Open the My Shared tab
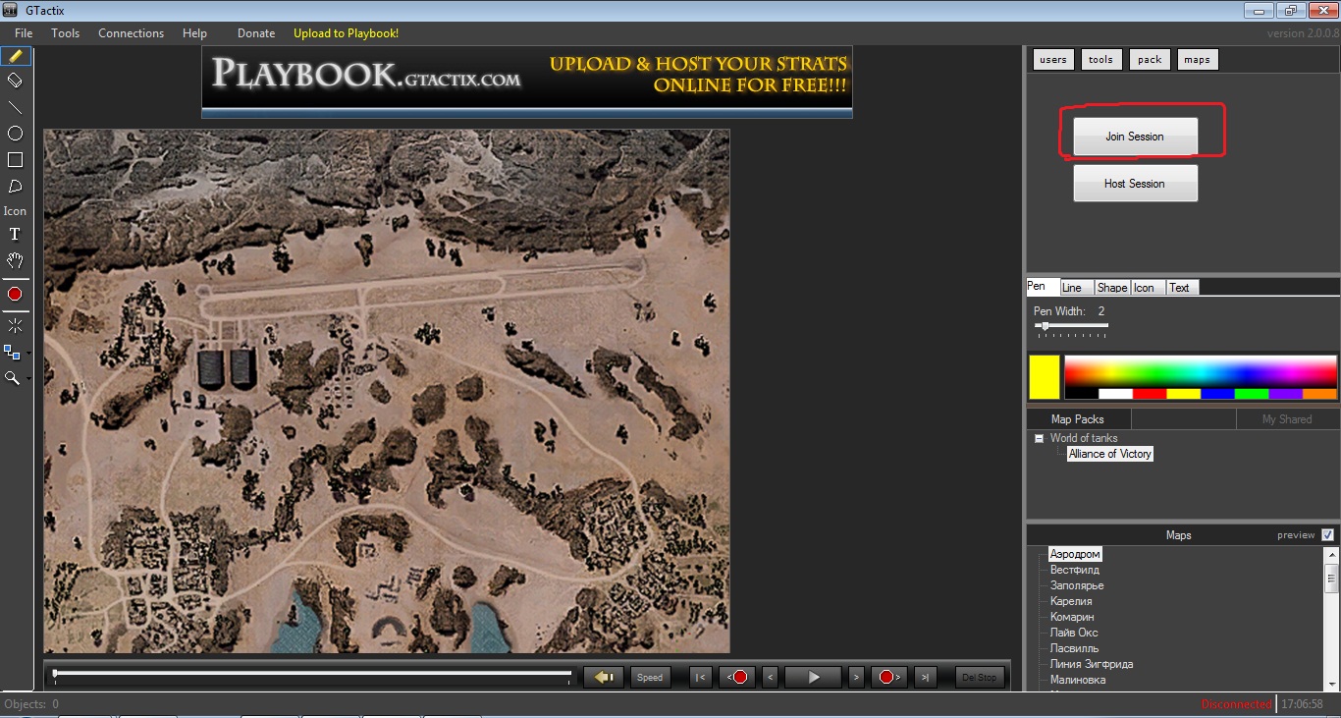This screenshot has height=718, width=1341. click(x=1287, y=419)
